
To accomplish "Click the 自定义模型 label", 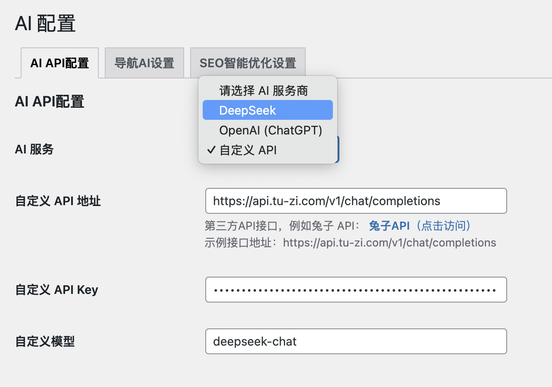I will coord(45,342).
